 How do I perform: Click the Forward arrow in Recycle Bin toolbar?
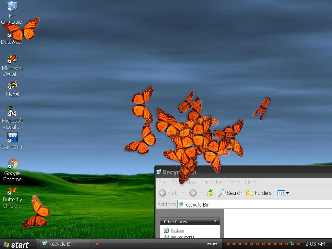(193, 193)
